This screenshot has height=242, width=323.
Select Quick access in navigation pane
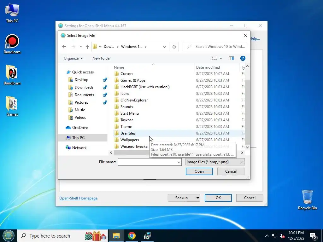point(83,72)
